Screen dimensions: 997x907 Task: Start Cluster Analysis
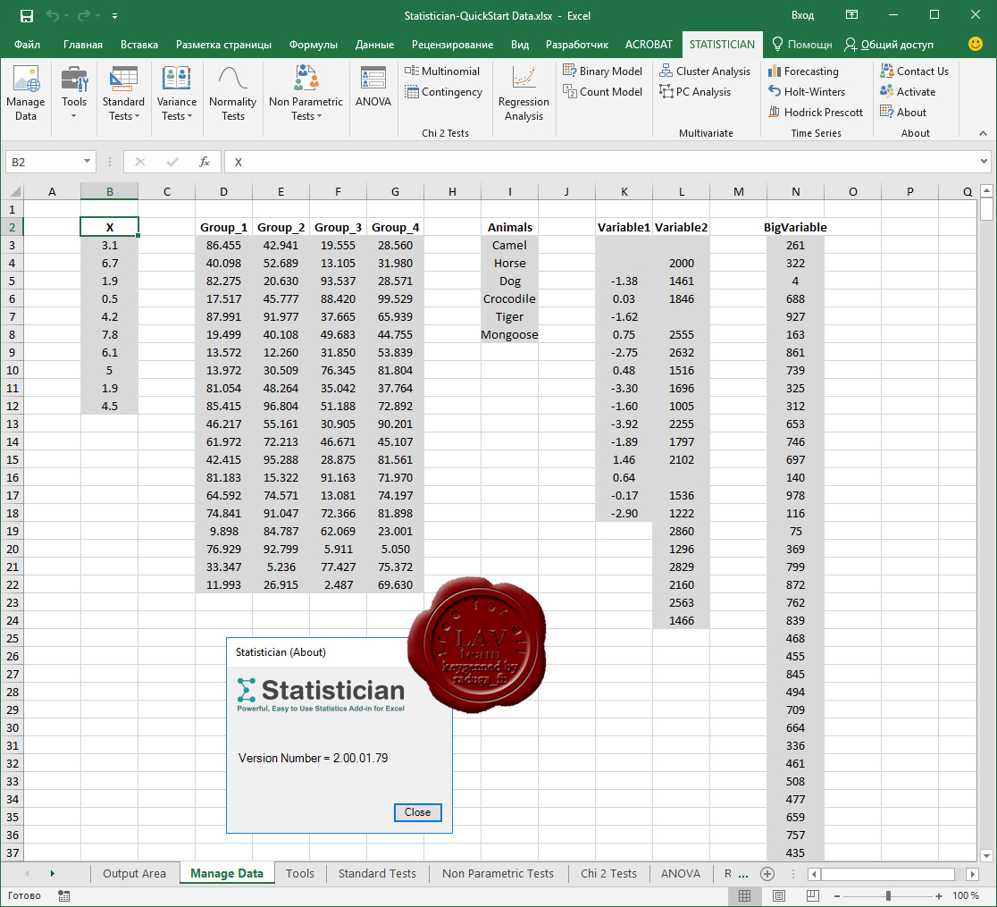pyautogui.click(x=705, y=71)
